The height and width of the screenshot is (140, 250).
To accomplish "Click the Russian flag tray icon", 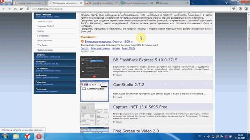I will pos(226,136).
